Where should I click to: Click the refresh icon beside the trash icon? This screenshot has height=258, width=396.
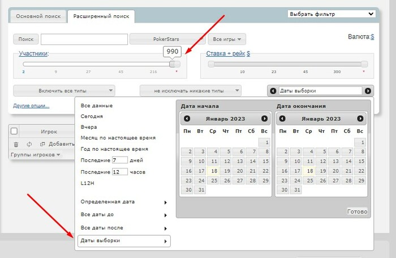29,145
